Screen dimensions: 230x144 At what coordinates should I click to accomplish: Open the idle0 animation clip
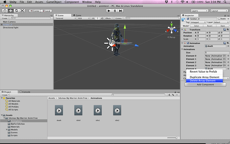tap(78, 110)
